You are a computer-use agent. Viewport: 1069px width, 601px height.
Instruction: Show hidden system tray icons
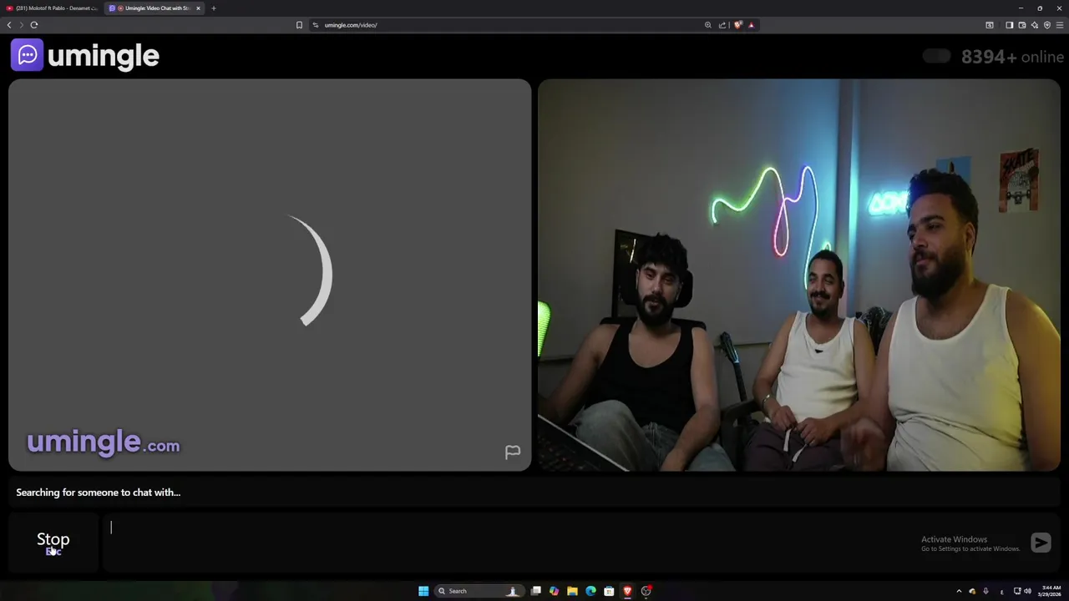pyautogui.click(x=959, y=591)
